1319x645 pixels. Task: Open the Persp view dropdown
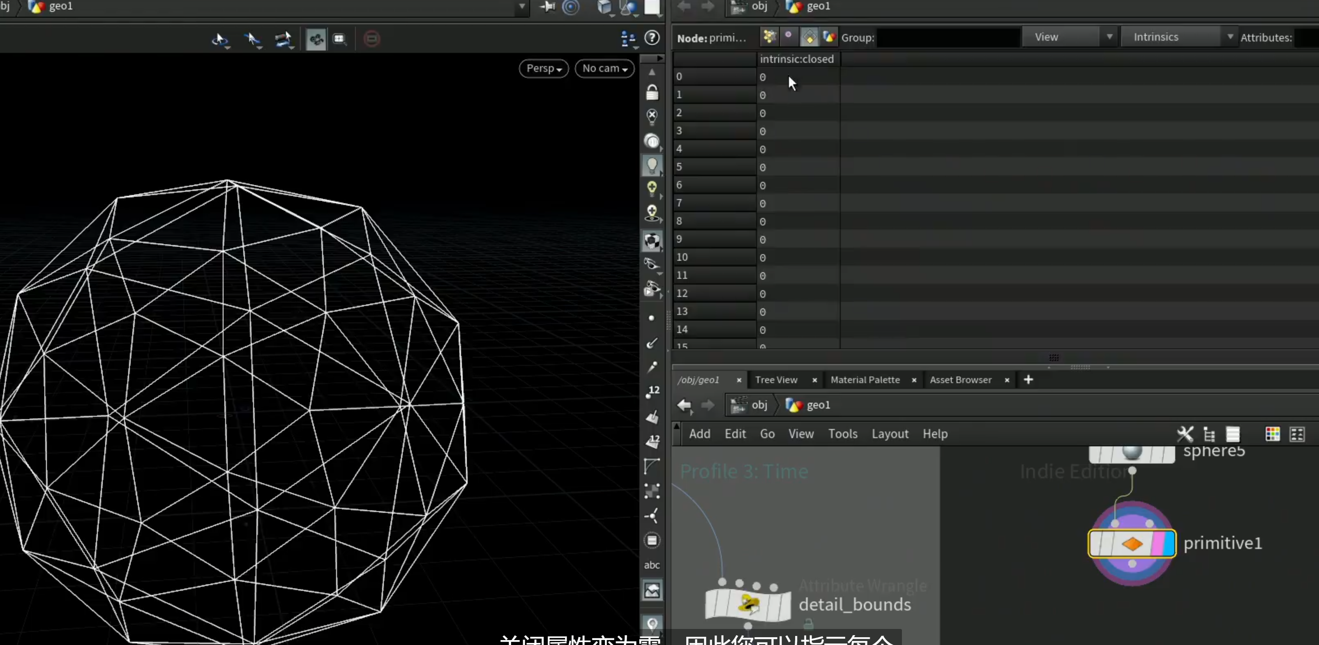[544, 69]
